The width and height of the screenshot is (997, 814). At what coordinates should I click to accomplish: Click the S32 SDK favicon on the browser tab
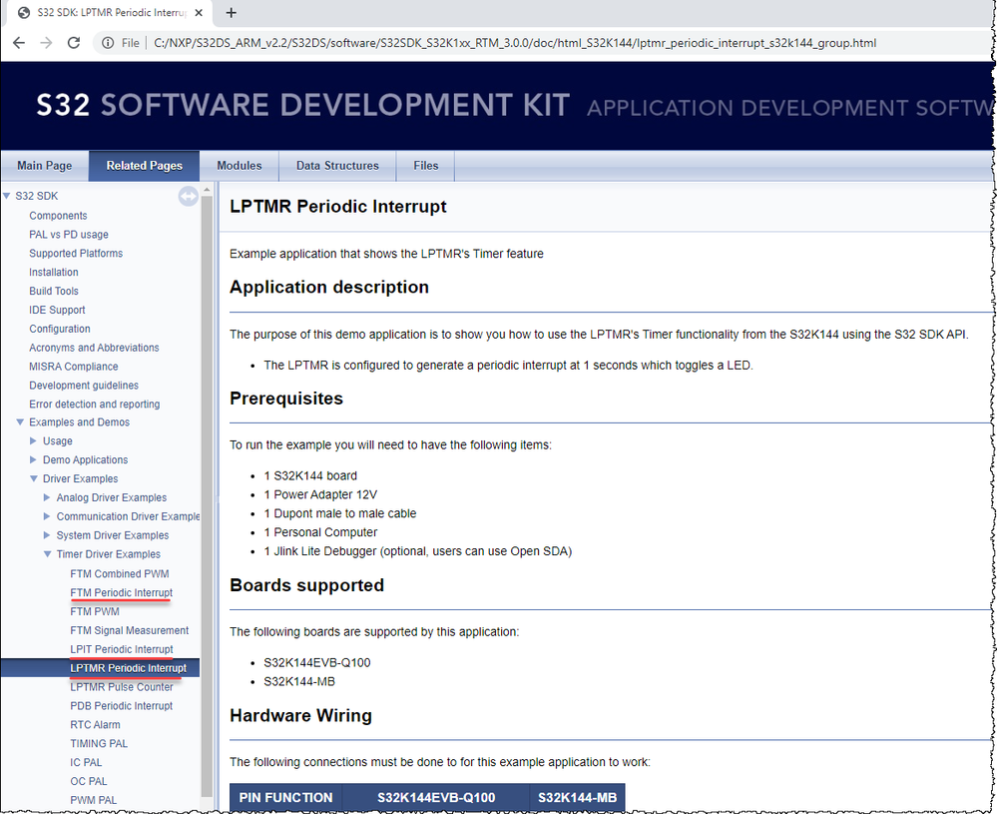(x=23, y=14)
